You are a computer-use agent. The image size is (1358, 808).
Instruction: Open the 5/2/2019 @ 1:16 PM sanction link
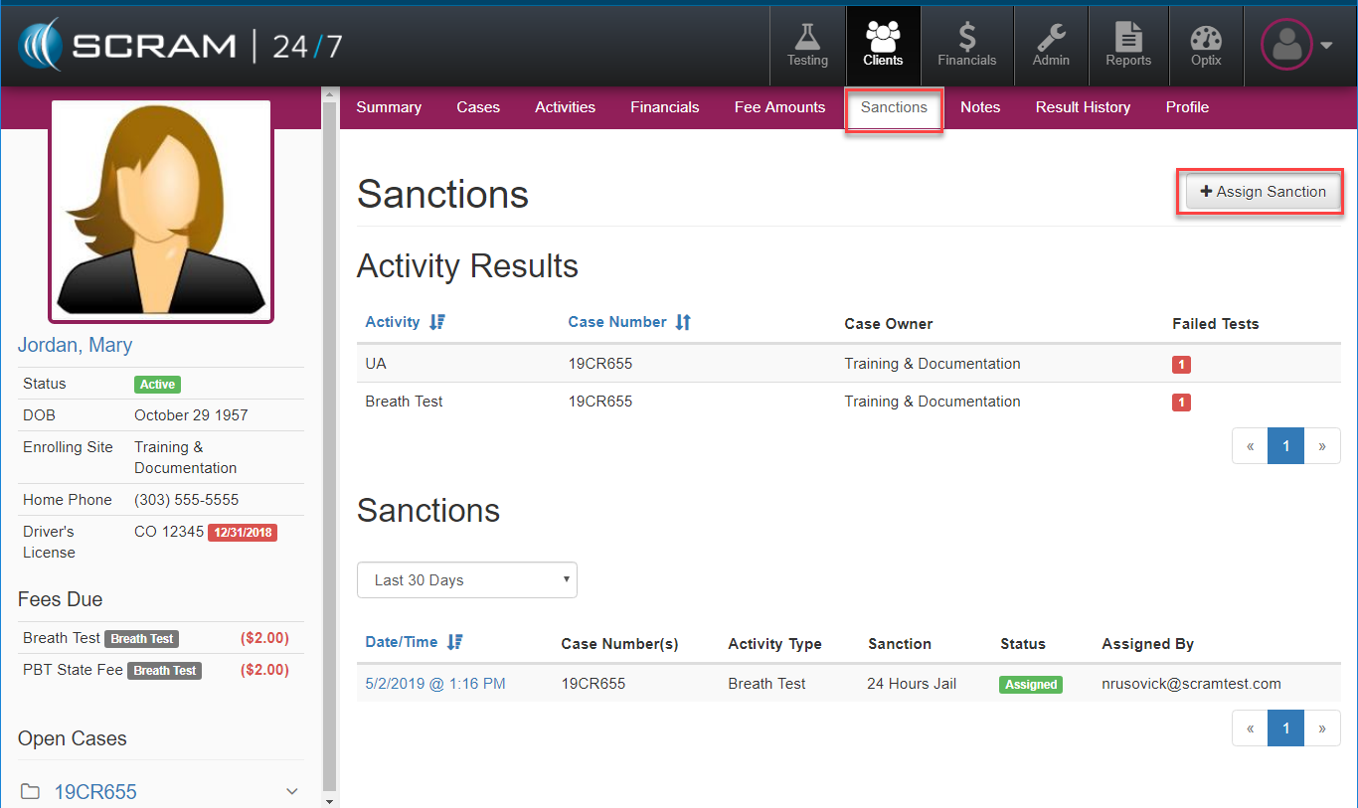click(434, 684)
